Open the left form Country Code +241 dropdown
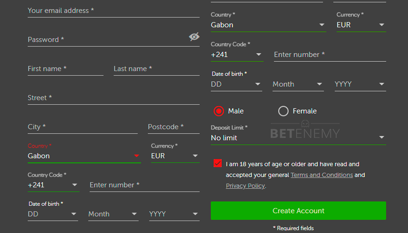Image resolution: width=408 pixels, height=233 pixels. pos(53,185)
